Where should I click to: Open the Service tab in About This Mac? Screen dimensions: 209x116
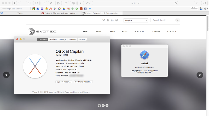pos(82,39)
